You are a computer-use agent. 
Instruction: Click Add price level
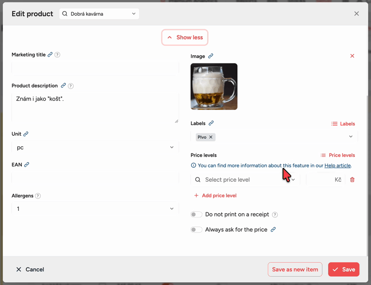[x=215, y=196]
